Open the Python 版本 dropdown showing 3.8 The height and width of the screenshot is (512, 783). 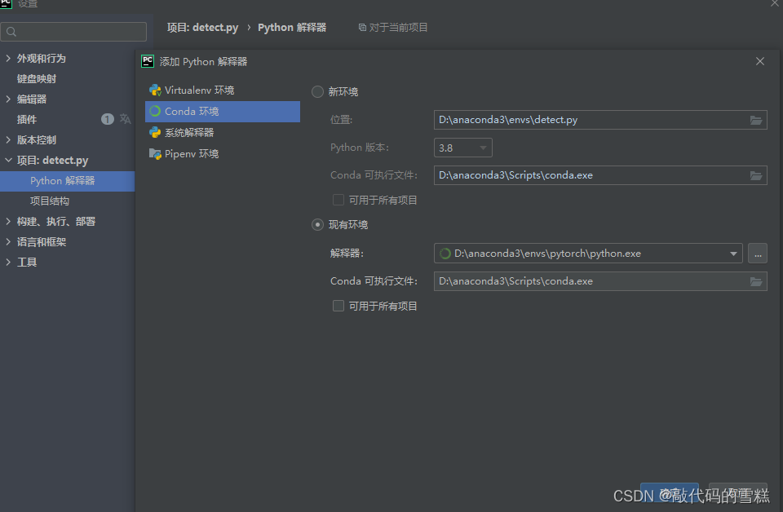pos(462,148)
